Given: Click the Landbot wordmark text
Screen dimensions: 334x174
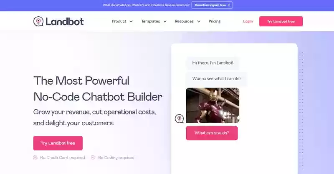Looking at the screenshot, I should pos(65,22).
